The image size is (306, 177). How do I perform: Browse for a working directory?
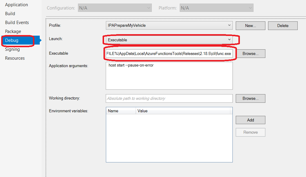(x=250, y=99)
